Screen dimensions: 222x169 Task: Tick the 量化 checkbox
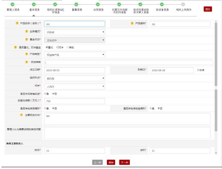[47, 47]
